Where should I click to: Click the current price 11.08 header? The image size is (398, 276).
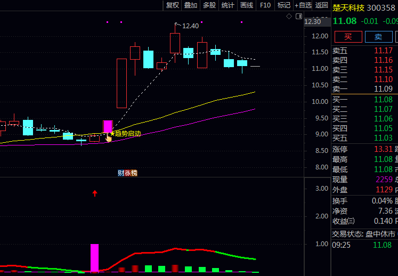pyautogui.click(x=344, y=21)
